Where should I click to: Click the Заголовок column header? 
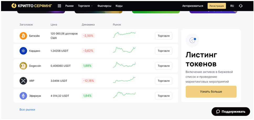26,25
